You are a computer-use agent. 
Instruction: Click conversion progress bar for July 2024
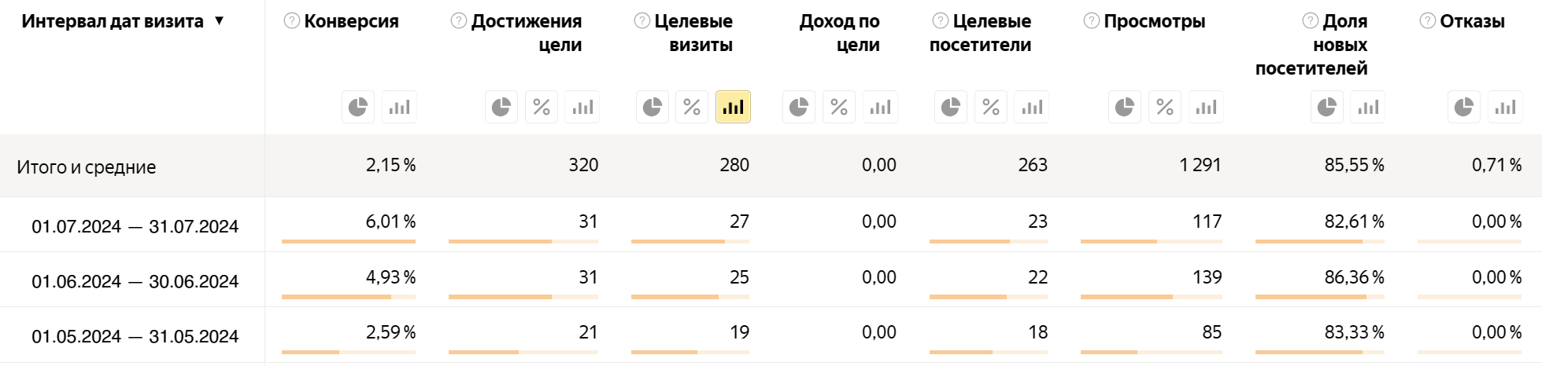[348, 241]
